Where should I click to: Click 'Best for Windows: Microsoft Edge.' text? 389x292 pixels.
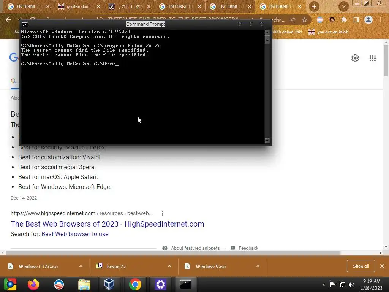point(65,187)
